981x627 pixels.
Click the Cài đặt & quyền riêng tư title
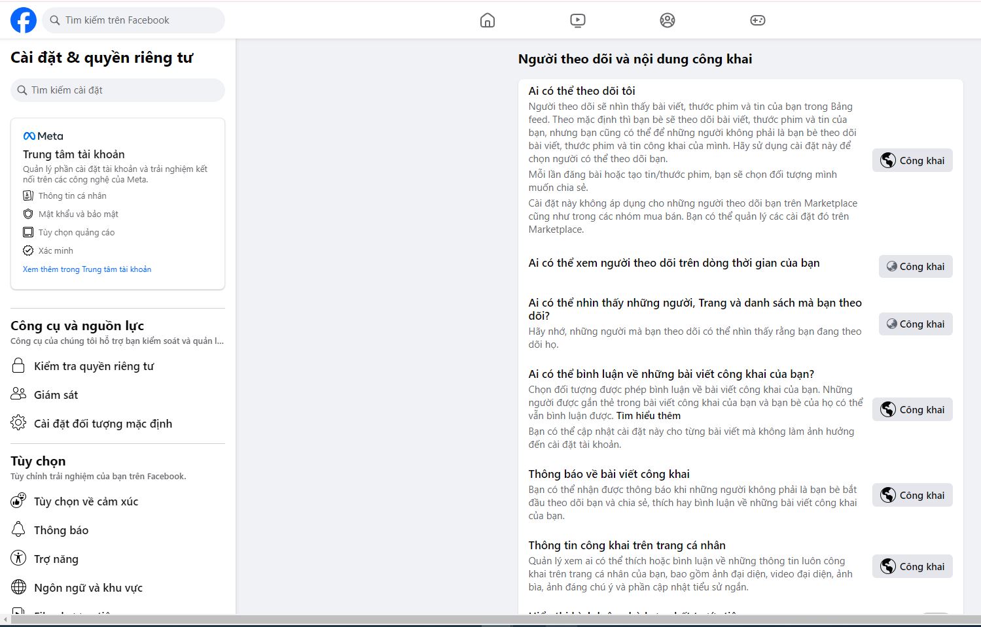point(101,58)
